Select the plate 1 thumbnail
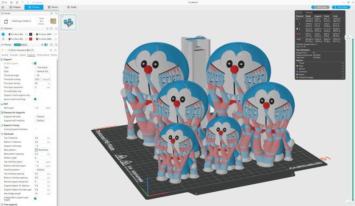This screenshot has width=355, height=206. pyautogui.click(x=69, y=23)
